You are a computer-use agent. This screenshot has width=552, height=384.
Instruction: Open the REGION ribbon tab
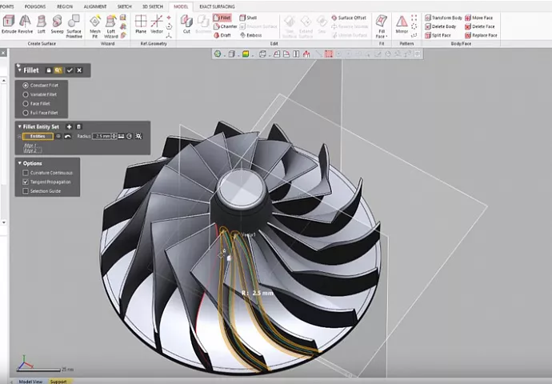(x=65, y=6)
